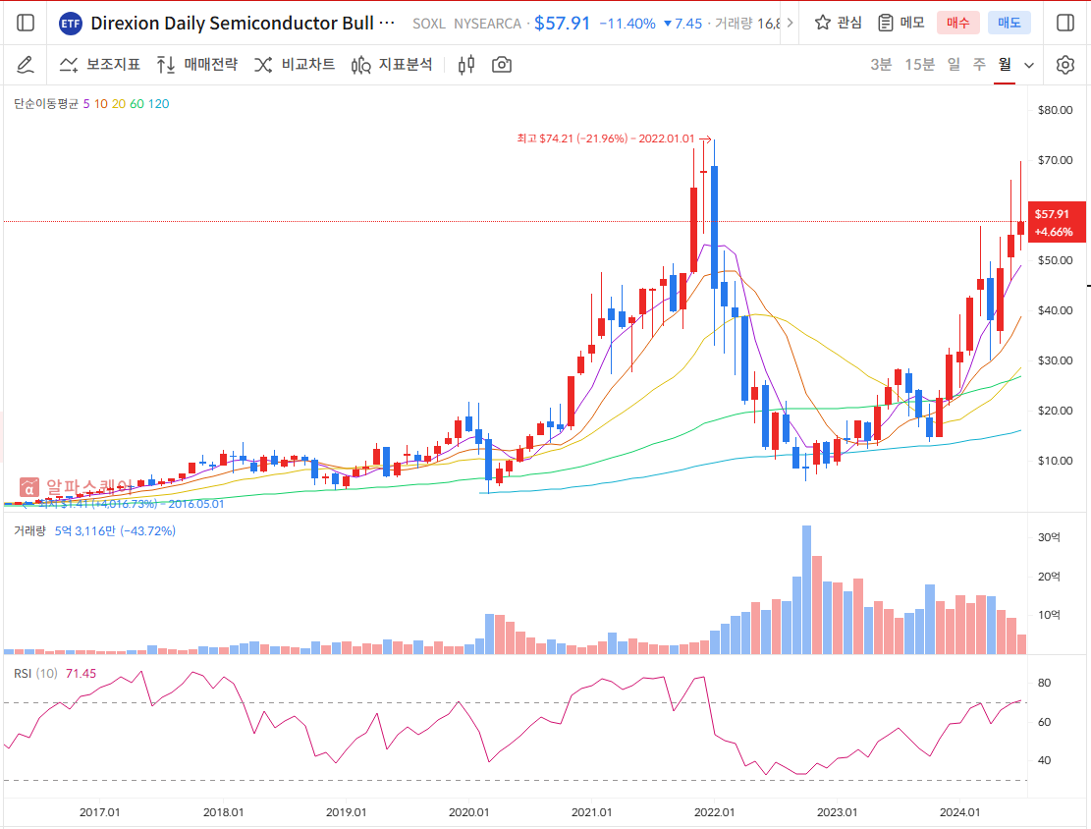Capture chart with camera icon

502,65
